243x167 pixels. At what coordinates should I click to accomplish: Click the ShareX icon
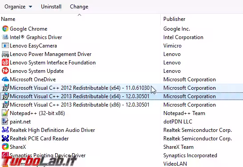coord(5,147)
